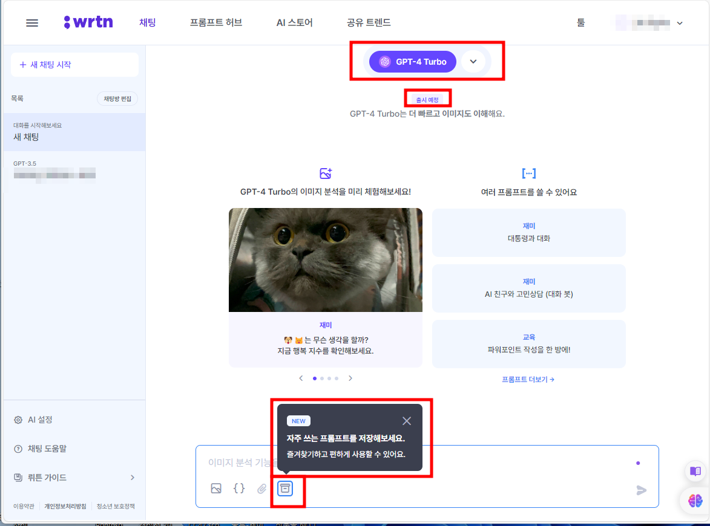
Task: Start a new chat with 새 채팅 시작
Action: click(74, 65)
